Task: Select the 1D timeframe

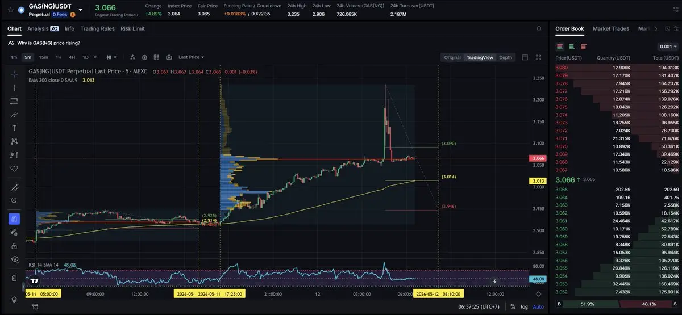Action: pyautogui.click(x=85, y=57)
